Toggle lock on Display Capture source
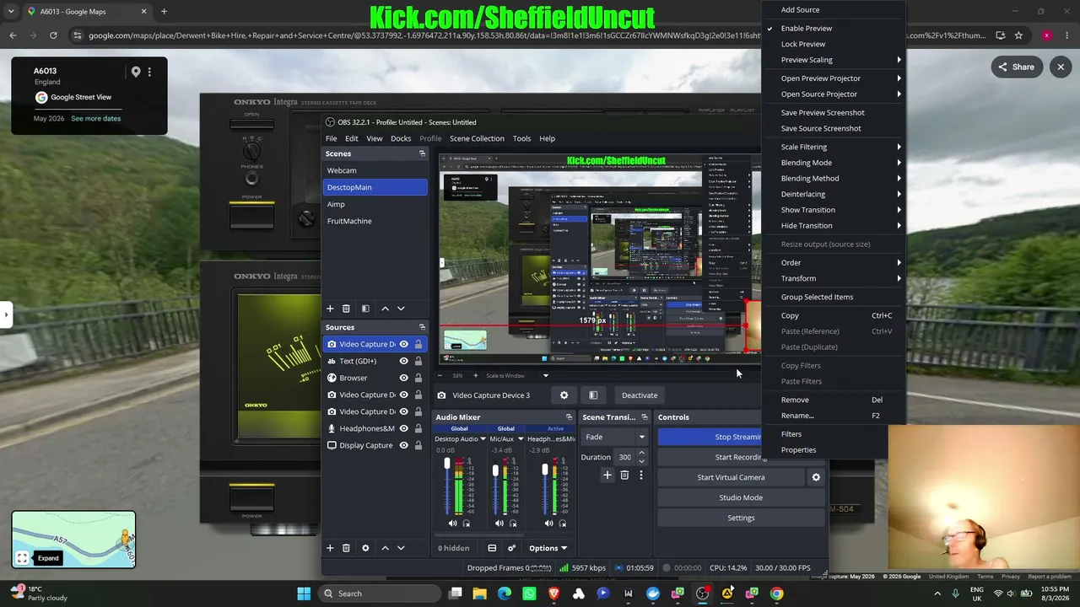 (x=418, y=445)
